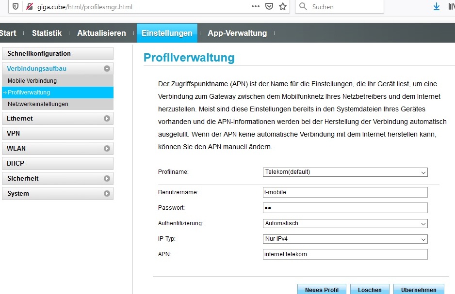Click the insecure connection padlock icon
The image size is (455, 294).
29,7
